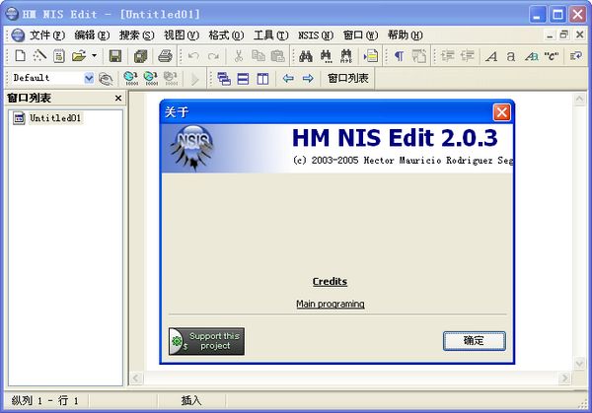
Task: Click the Compile script icon
Action: (130, 78)
